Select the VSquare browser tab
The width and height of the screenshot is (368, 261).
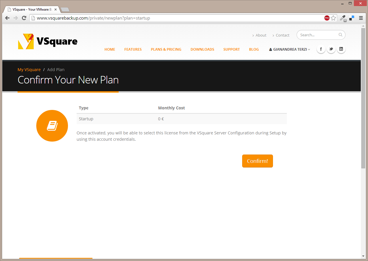(32, 9)
